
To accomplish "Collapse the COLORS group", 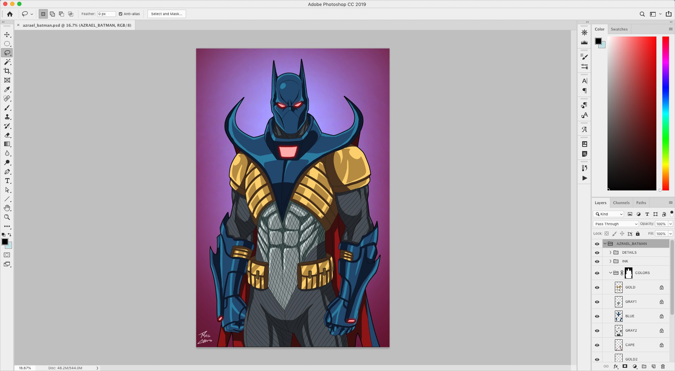I will point(610,273).
